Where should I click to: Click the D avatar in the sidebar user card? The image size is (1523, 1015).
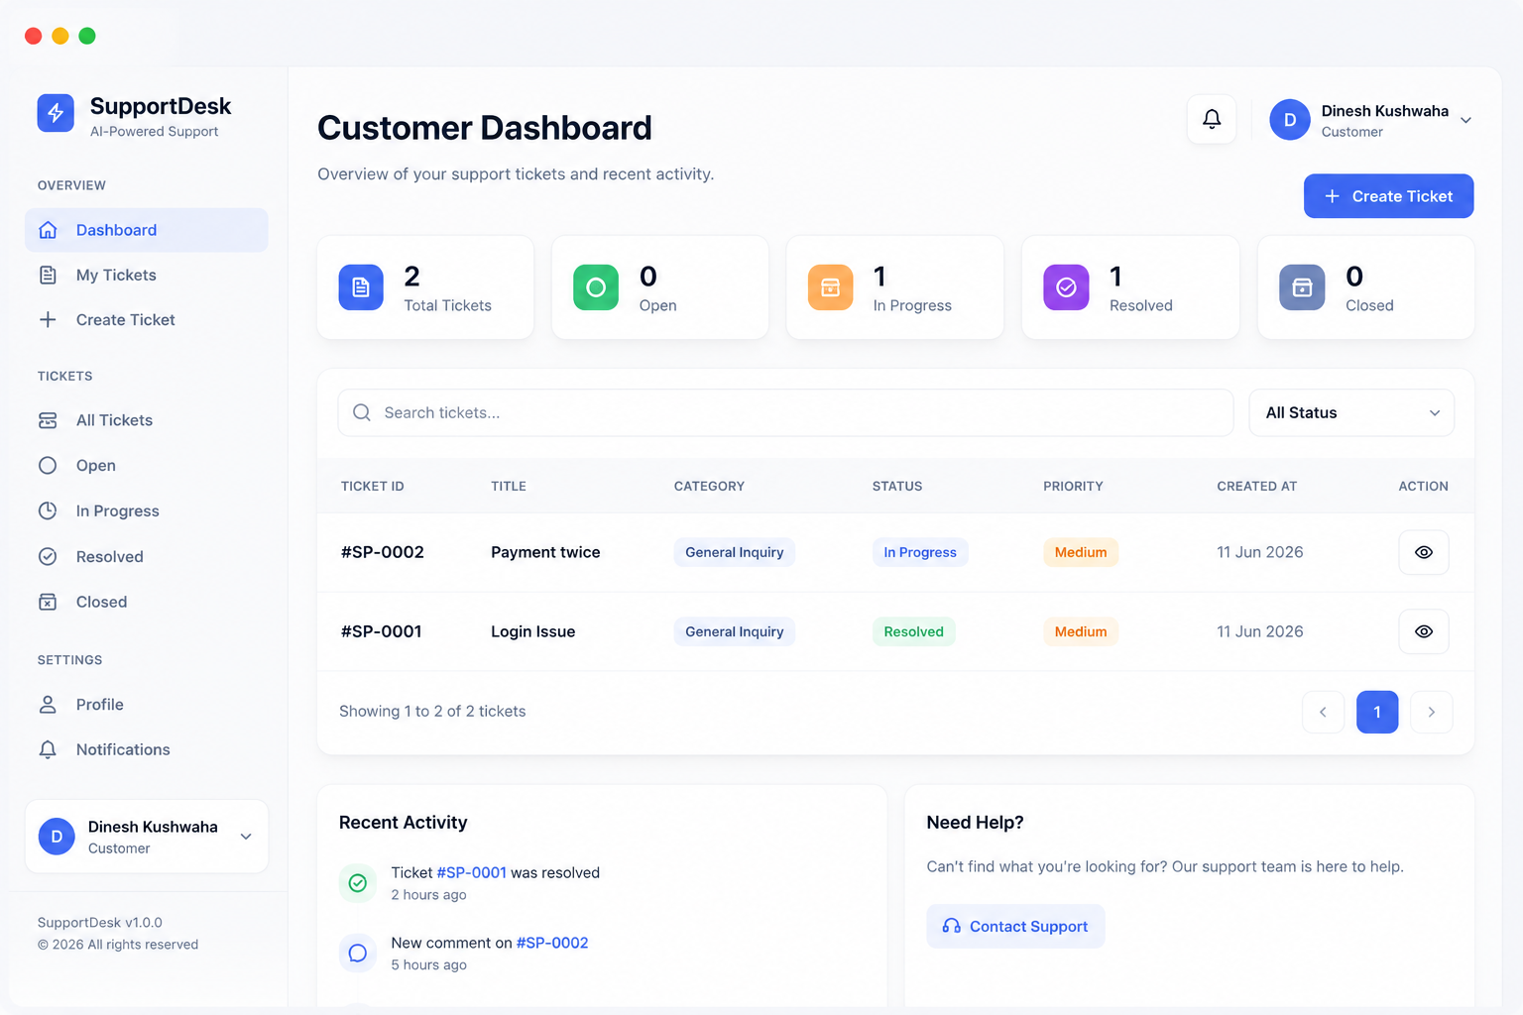[x=57, y=837]
